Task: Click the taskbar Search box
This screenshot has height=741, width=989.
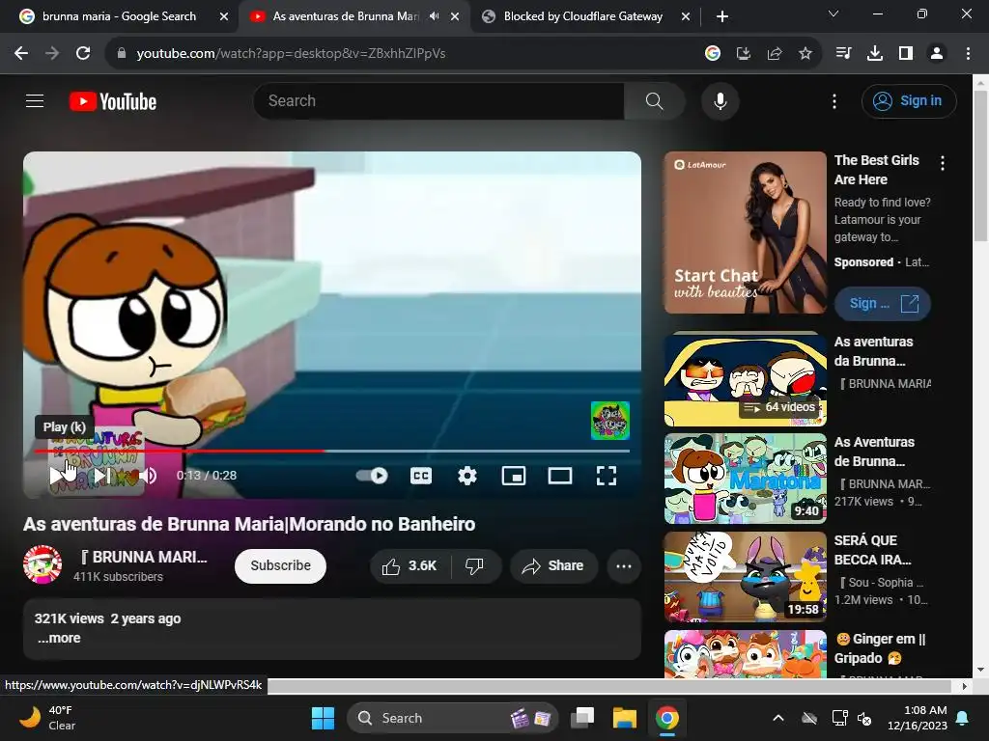Action: point(452,718)
